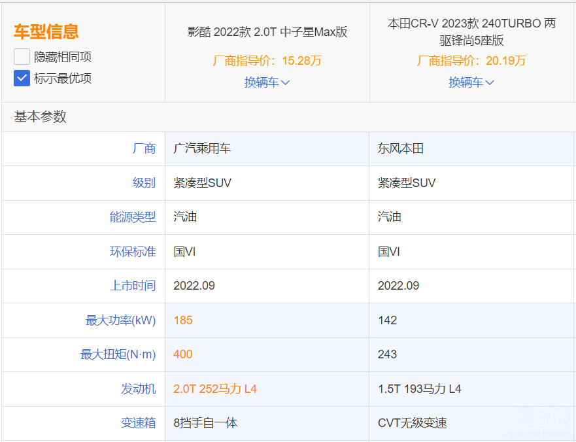The image size is (576, 442).
Task: Click CR-V 厂商指导价 20.19万 price
Action: coord(471,61)
